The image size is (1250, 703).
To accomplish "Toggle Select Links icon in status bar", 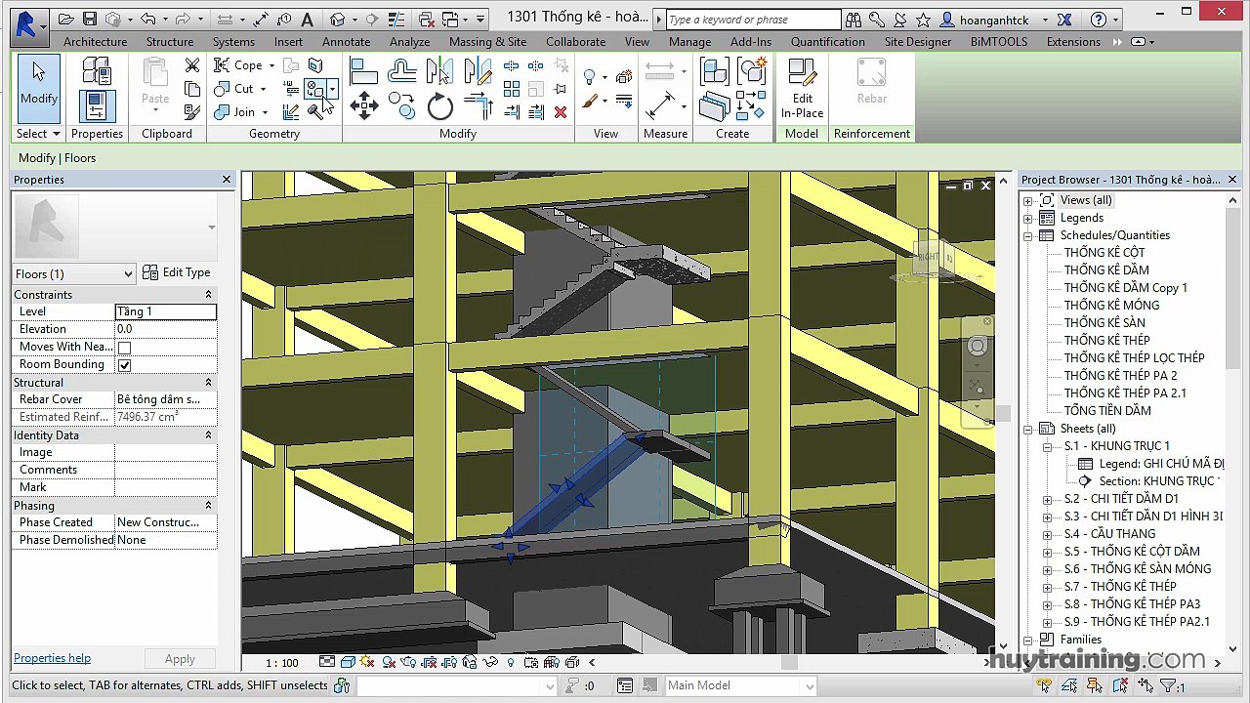I will [x=1045, y=686].
